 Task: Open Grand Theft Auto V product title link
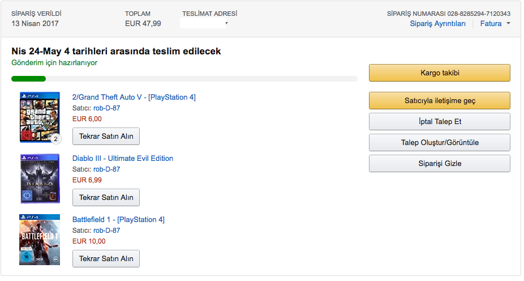click(x=134, y=97)
